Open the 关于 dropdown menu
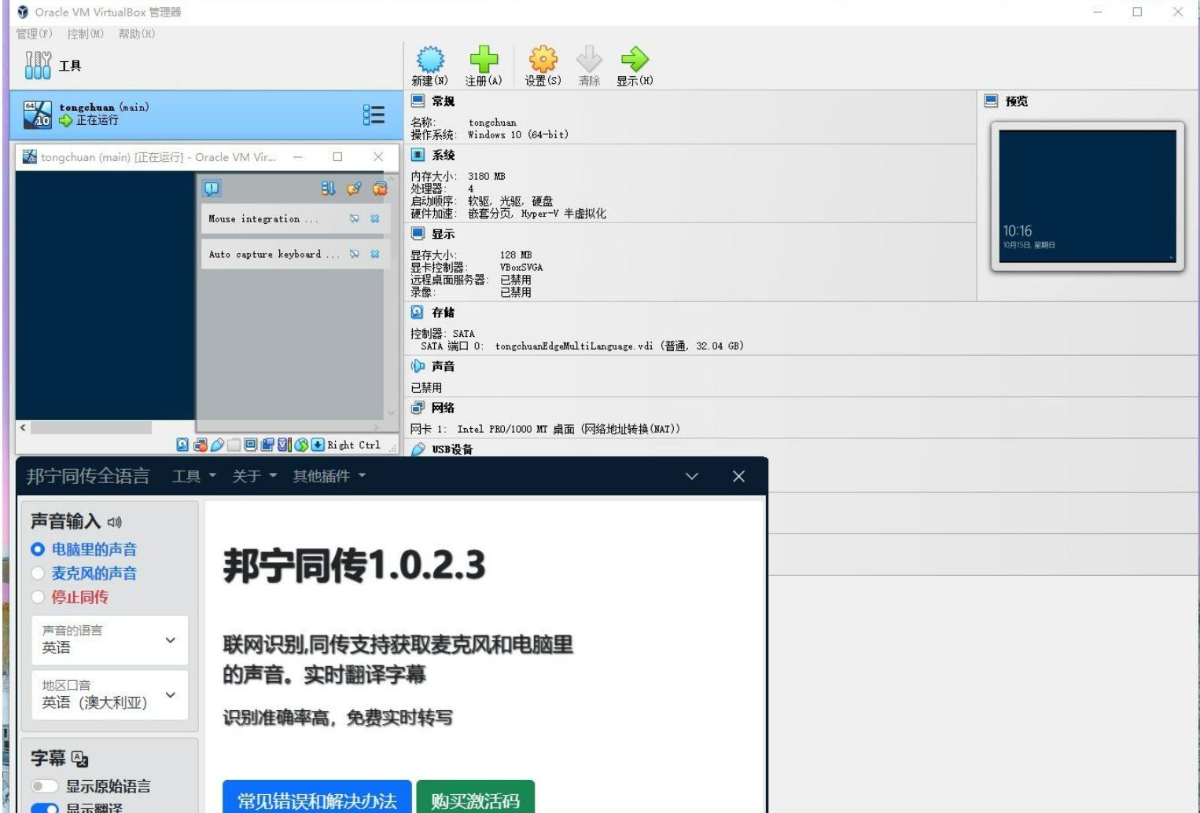Image resolution: width=1200 pixels, height=813 pixels. pyautogui.click(x=255, y=476)
